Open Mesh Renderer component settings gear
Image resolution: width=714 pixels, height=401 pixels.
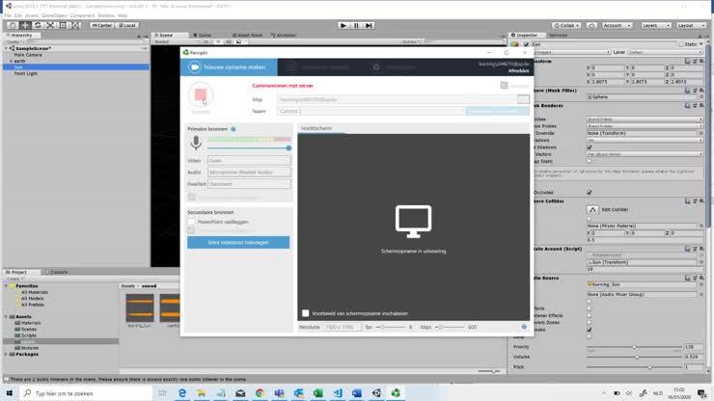pyautogui.click(x=701, y=105)
